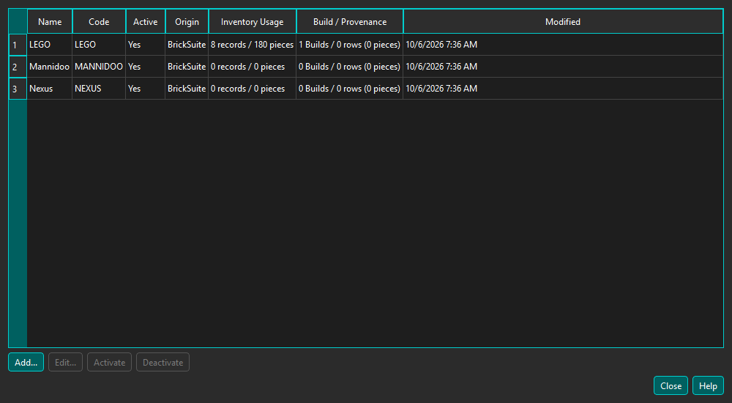Click BrickSuite origin in the Mannidoo row

[x=187, y=67]
